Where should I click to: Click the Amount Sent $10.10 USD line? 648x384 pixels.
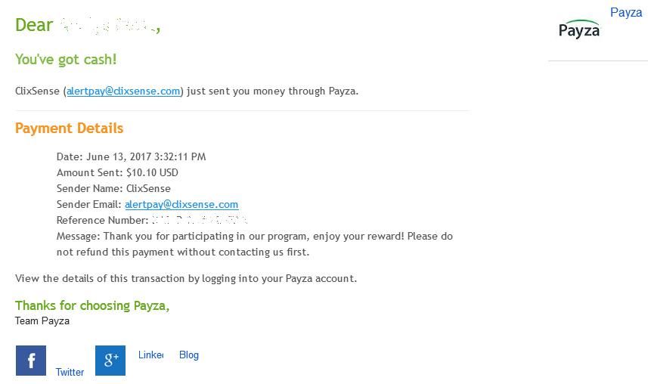(x=117, y=172)
